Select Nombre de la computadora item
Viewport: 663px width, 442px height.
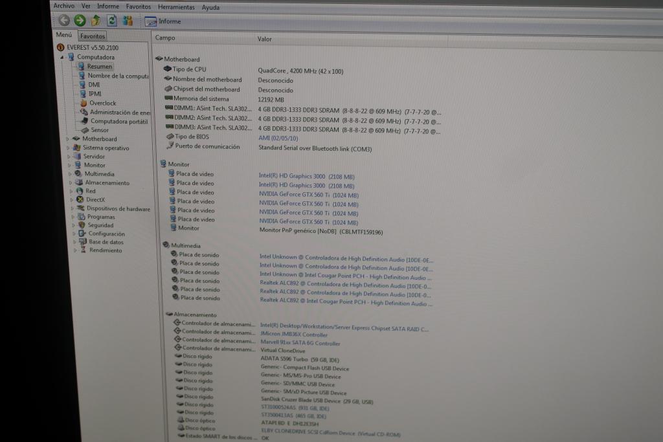click(x=118, y=76)
